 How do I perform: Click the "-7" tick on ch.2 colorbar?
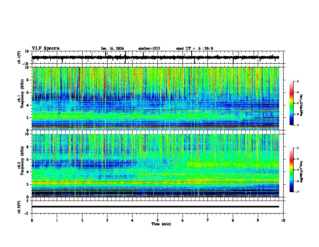point(297,192)
